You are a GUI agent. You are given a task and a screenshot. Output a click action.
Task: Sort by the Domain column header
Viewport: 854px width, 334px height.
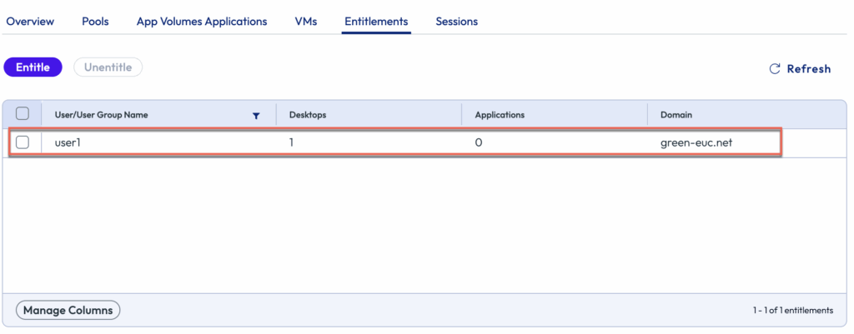coord(676,115)
